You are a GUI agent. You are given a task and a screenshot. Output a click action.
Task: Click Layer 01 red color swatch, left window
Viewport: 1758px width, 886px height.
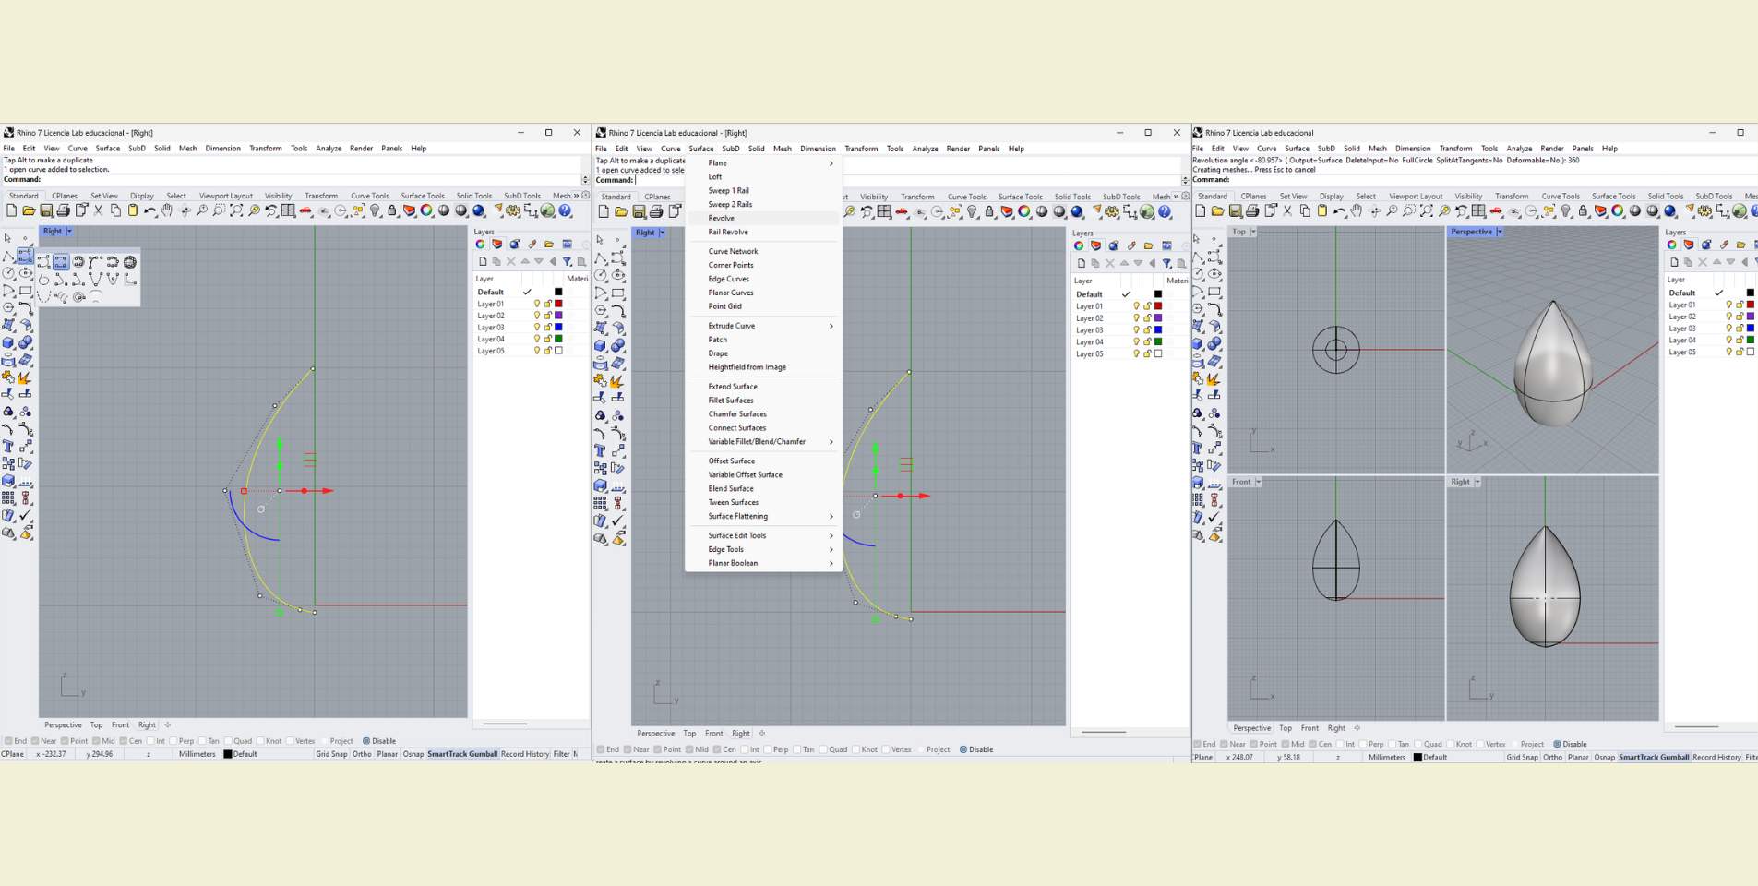pyautogui.click(x=558, y=304)
